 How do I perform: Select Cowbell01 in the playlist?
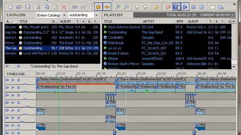coord(167,37)
